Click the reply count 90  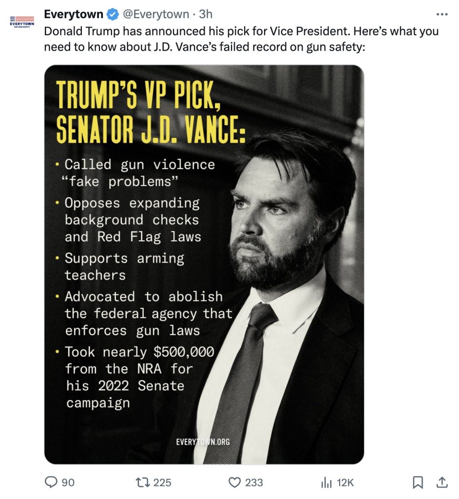pyautogui.click(x=68, y=482)
